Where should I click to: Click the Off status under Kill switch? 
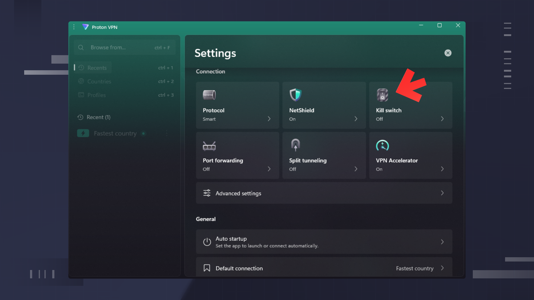379,119
